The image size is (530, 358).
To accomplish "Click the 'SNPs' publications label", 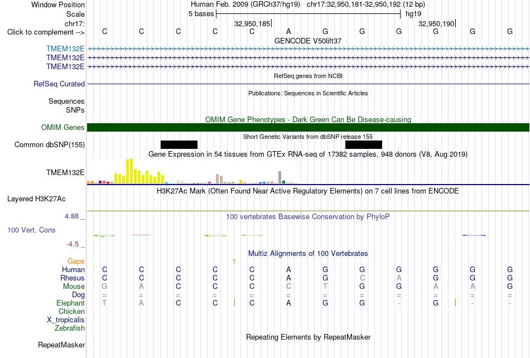I will [75, 110].
